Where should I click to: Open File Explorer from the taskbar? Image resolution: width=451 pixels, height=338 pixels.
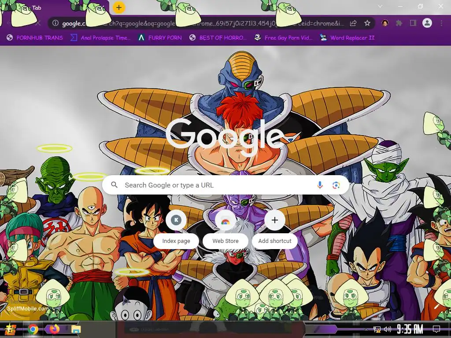click(76, 329)
